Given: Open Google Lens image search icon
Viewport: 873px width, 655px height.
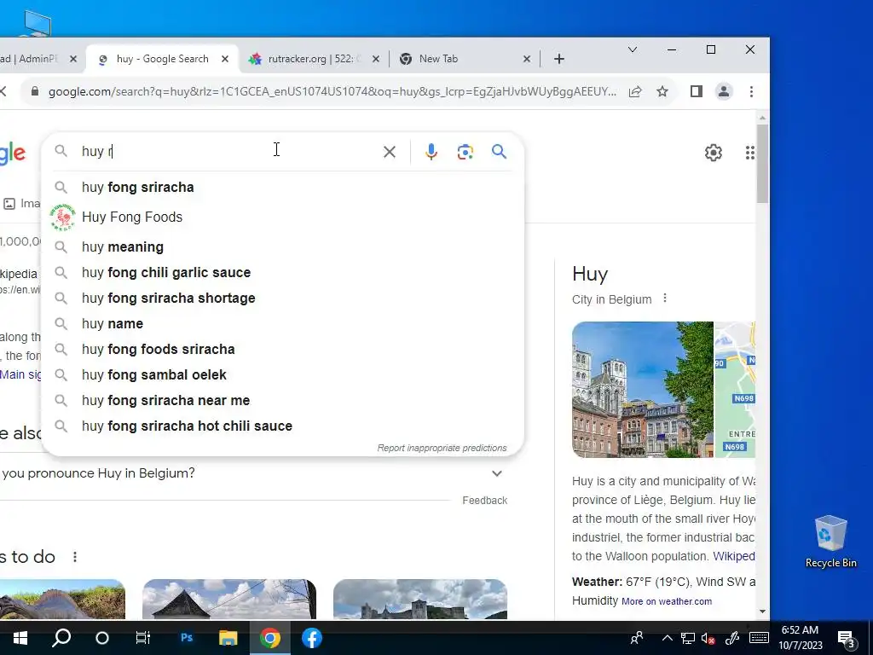Looking at the screenshot, I should (465, 152).
